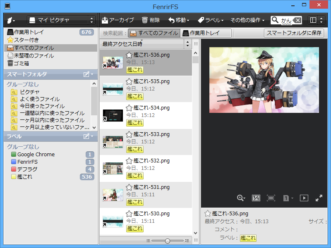Screen dimensions: 331x248
Task: Open the その他の操作 dropdown menu
Action: pos(246,19)
